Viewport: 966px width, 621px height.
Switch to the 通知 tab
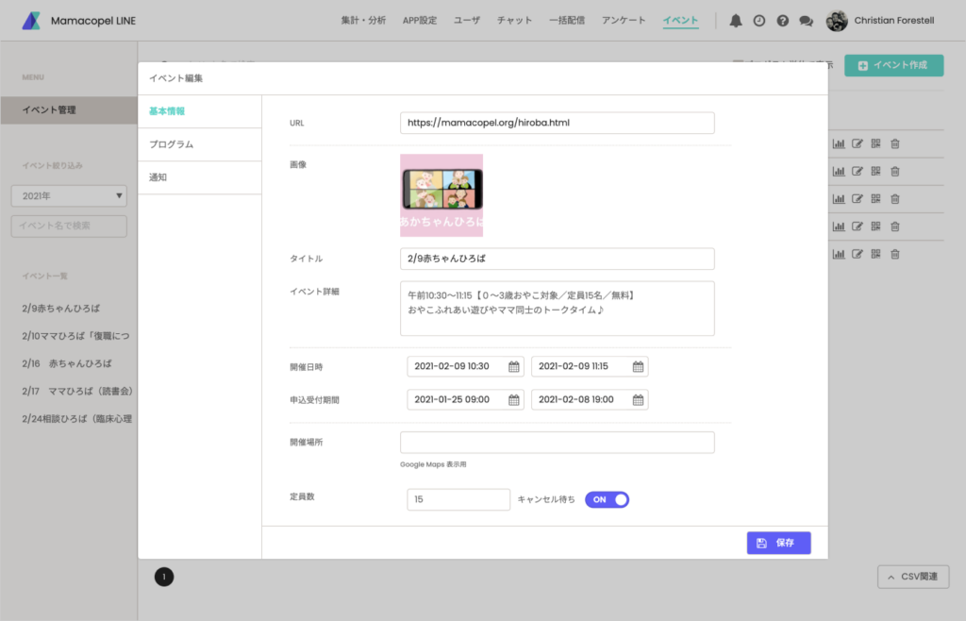[158, 177]
